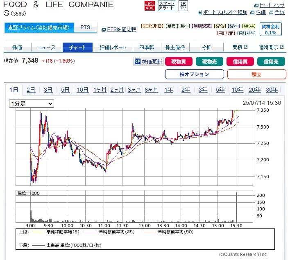Image resolution: width=290 pixels, height=260 pixels.
Task: Select the 3日 chart period
Action: pyautogui.click(x=48, y=90)
